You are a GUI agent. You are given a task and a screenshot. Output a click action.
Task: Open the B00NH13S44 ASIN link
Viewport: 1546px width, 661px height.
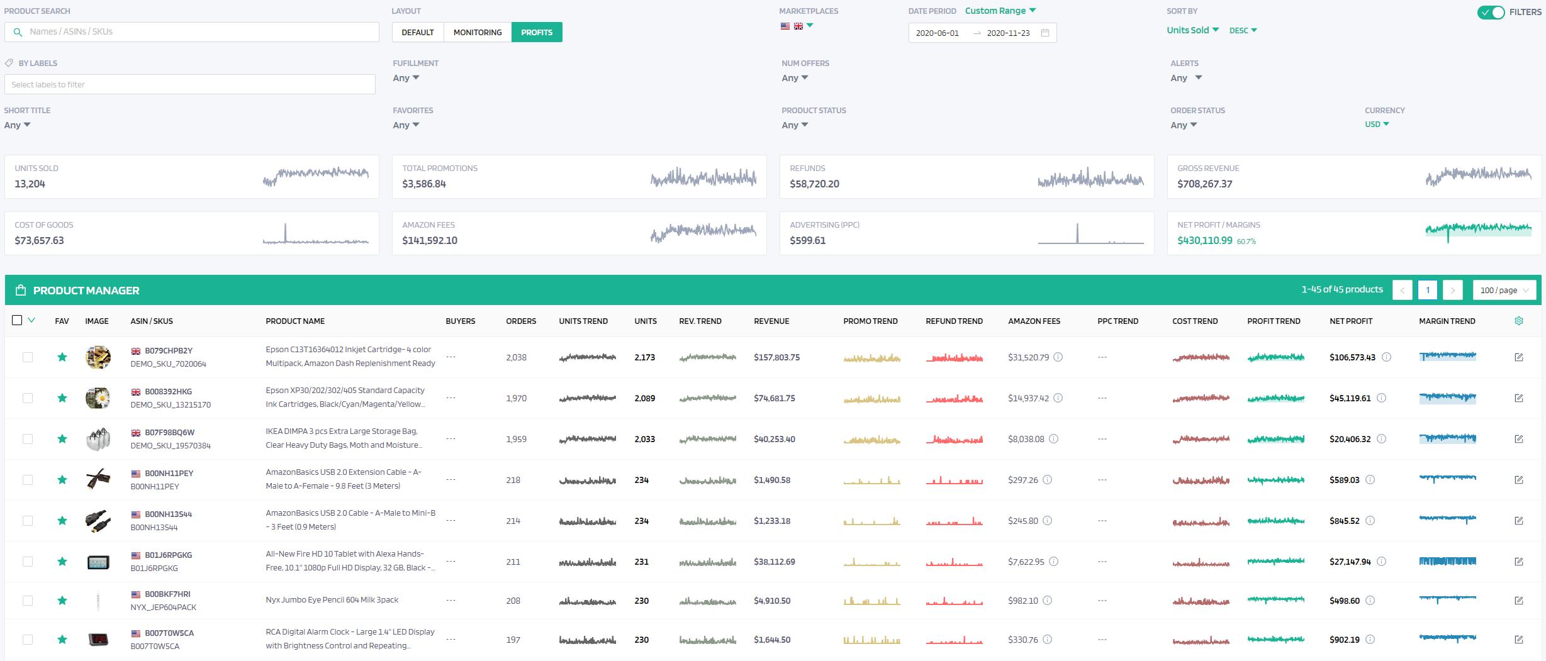point(169,514)
